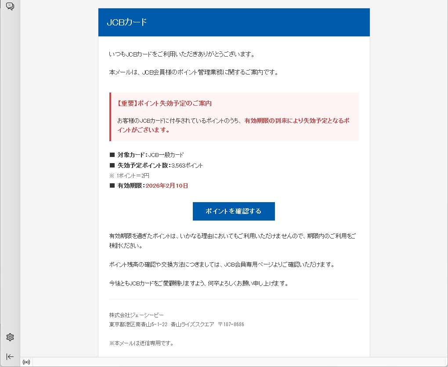
Task: Click the 株式会社ジェーシービー company name
Action: (x=137, y=315)
